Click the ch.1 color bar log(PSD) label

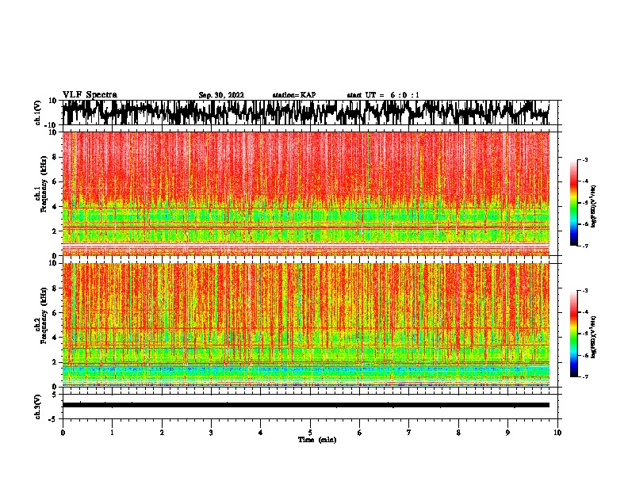(x=593, y=206)
